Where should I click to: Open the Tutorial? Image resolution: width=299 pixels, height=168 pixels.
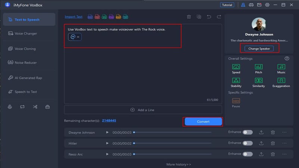tap(227, 5)
